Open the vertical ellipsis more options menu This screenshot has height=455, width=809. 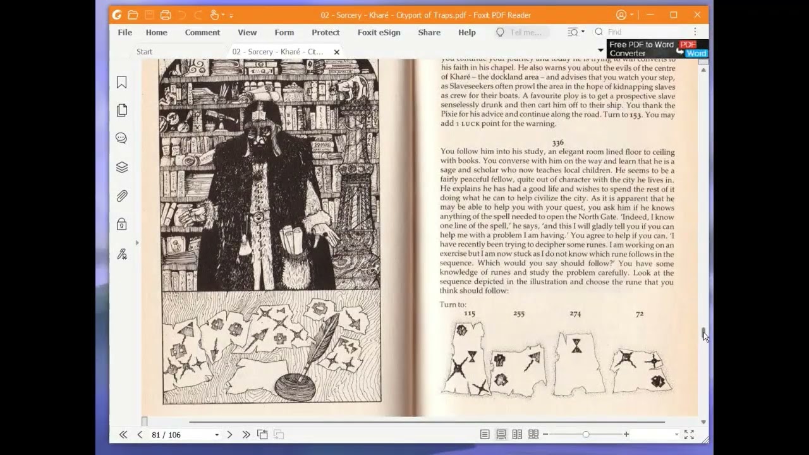(695, 32)
